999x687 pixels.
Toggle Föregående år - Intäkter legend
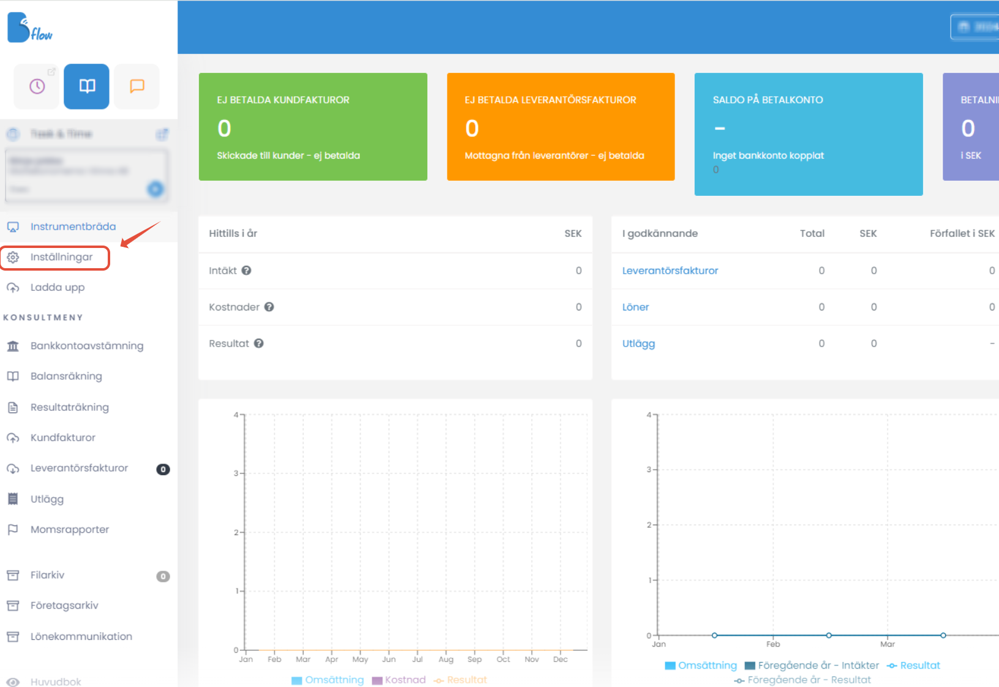pyautogui.click(x=812, y=666)
